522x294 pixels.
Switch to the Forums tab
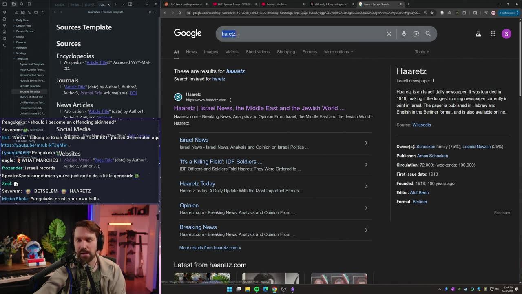coord(310,52)
